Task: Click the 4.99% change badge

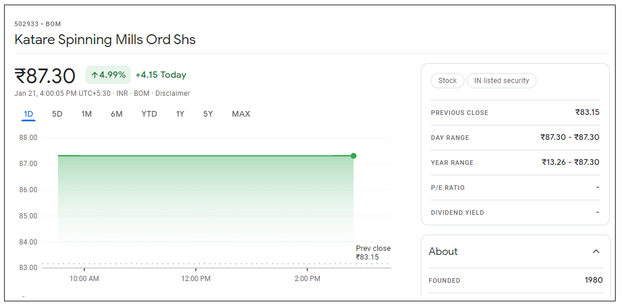Action: (x=108, y=75)
